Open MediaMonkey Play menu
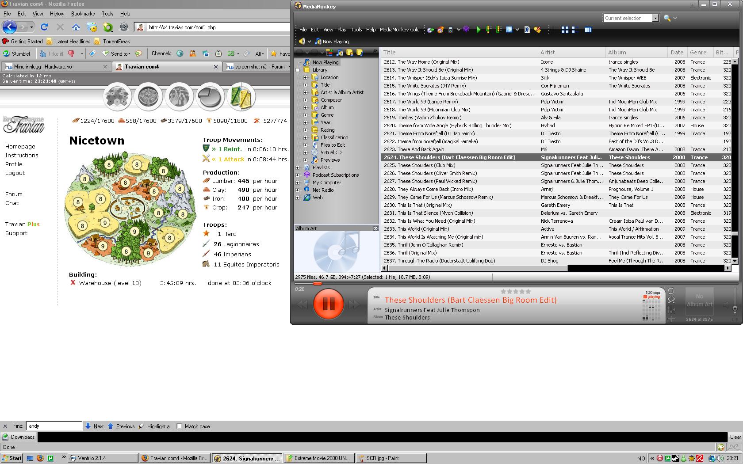The height and width of the screenshot is (464, 743). pyautogui.click(x=342, y=30)
